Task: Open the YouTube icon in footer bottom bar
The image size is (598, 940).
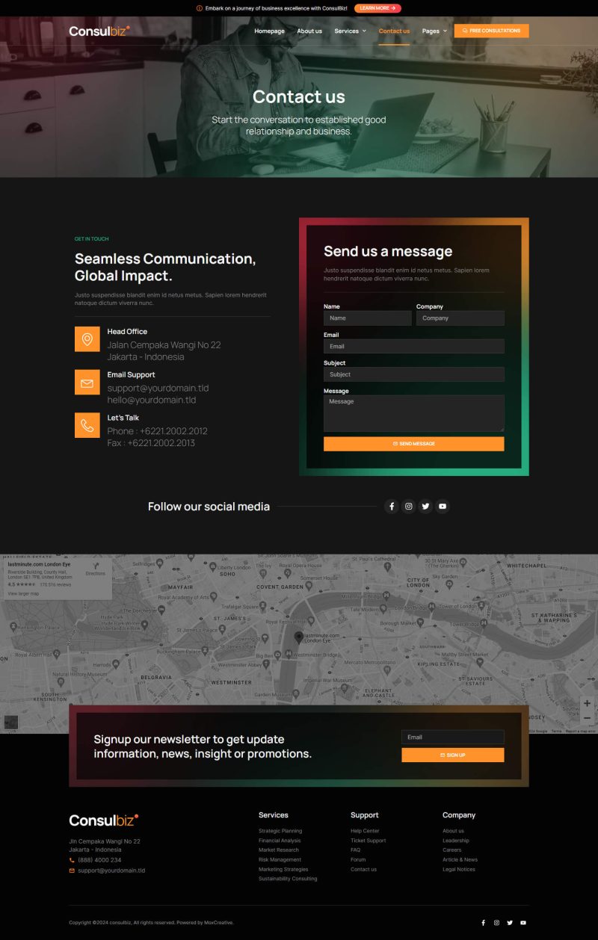Action: [x=523, y=923]
